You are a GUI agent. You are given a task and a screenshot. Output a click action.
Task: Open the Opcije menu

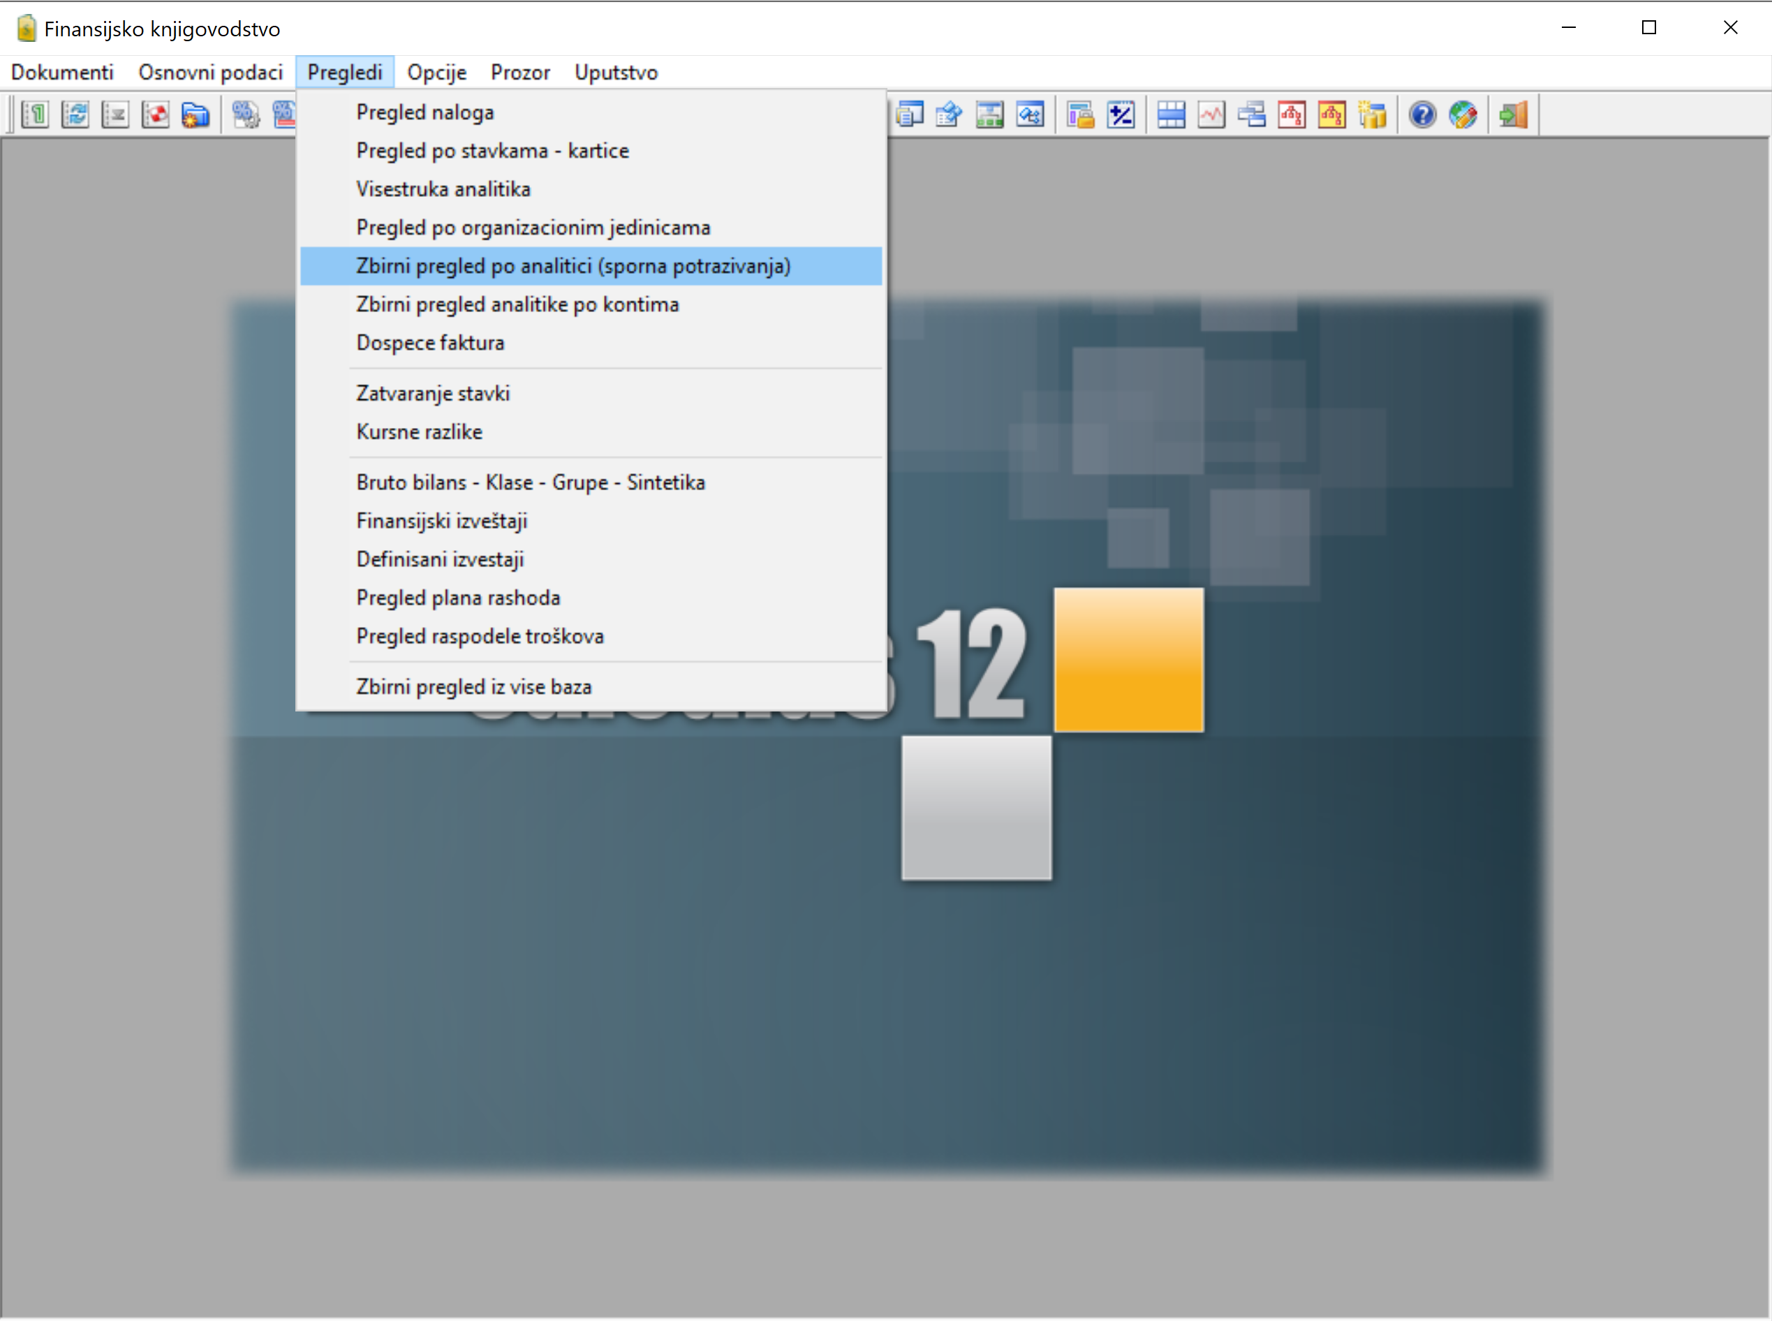point(436,73)
